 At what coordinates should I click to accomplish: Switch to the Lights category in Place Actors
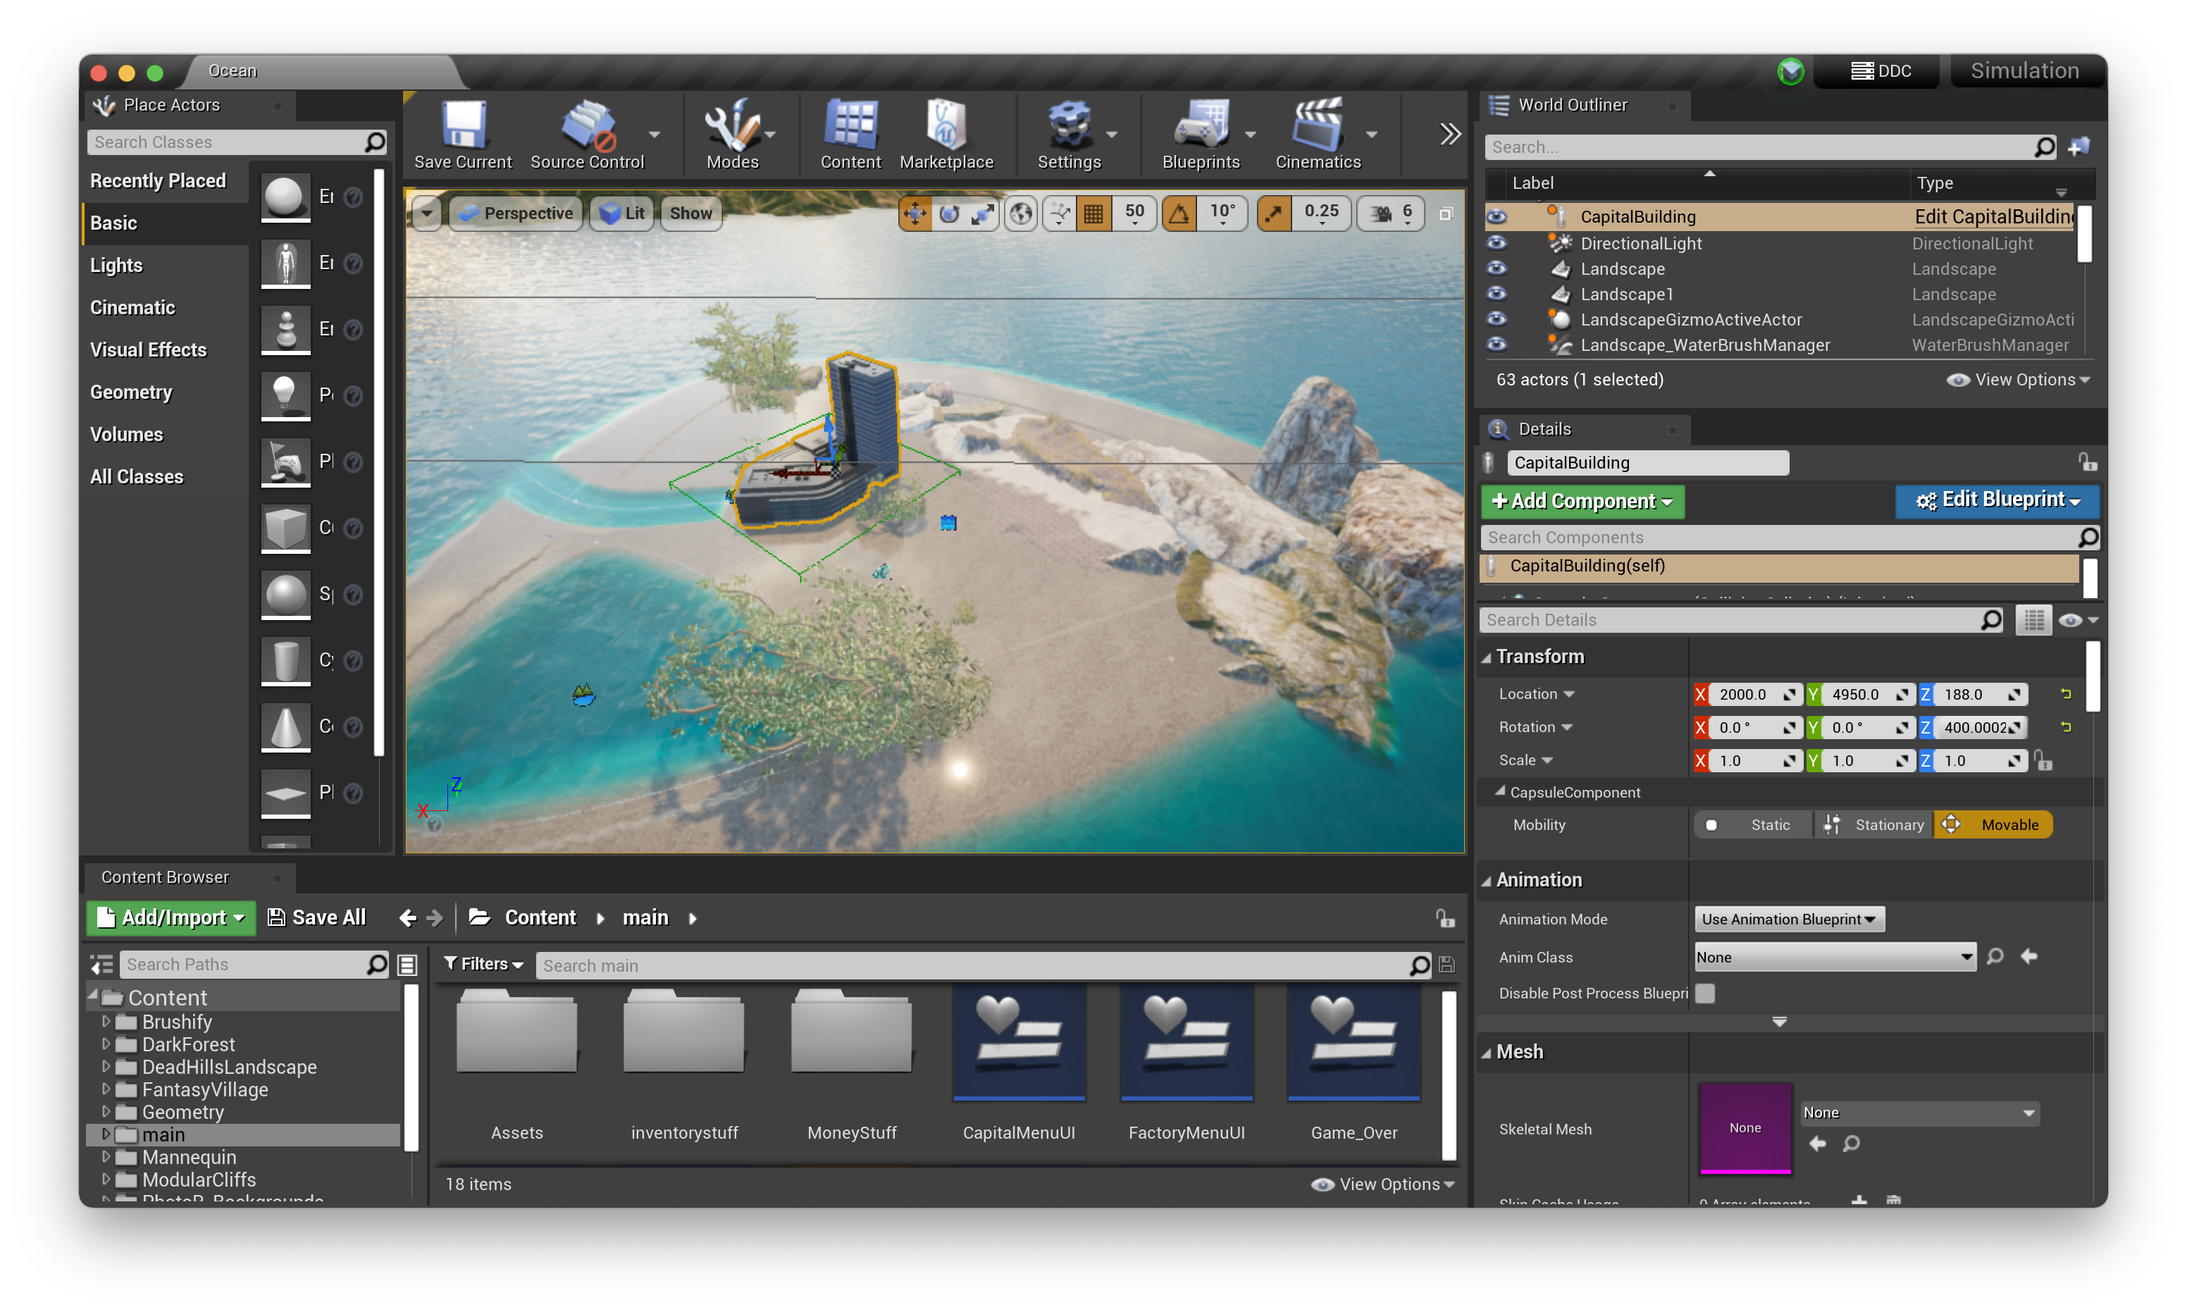pyautogui.click(x=116, y=265)
